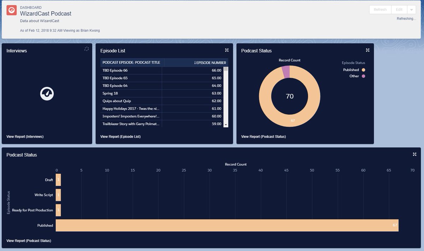
Task: Click the Other legend color swatch
Action: [x=363, y=76]
